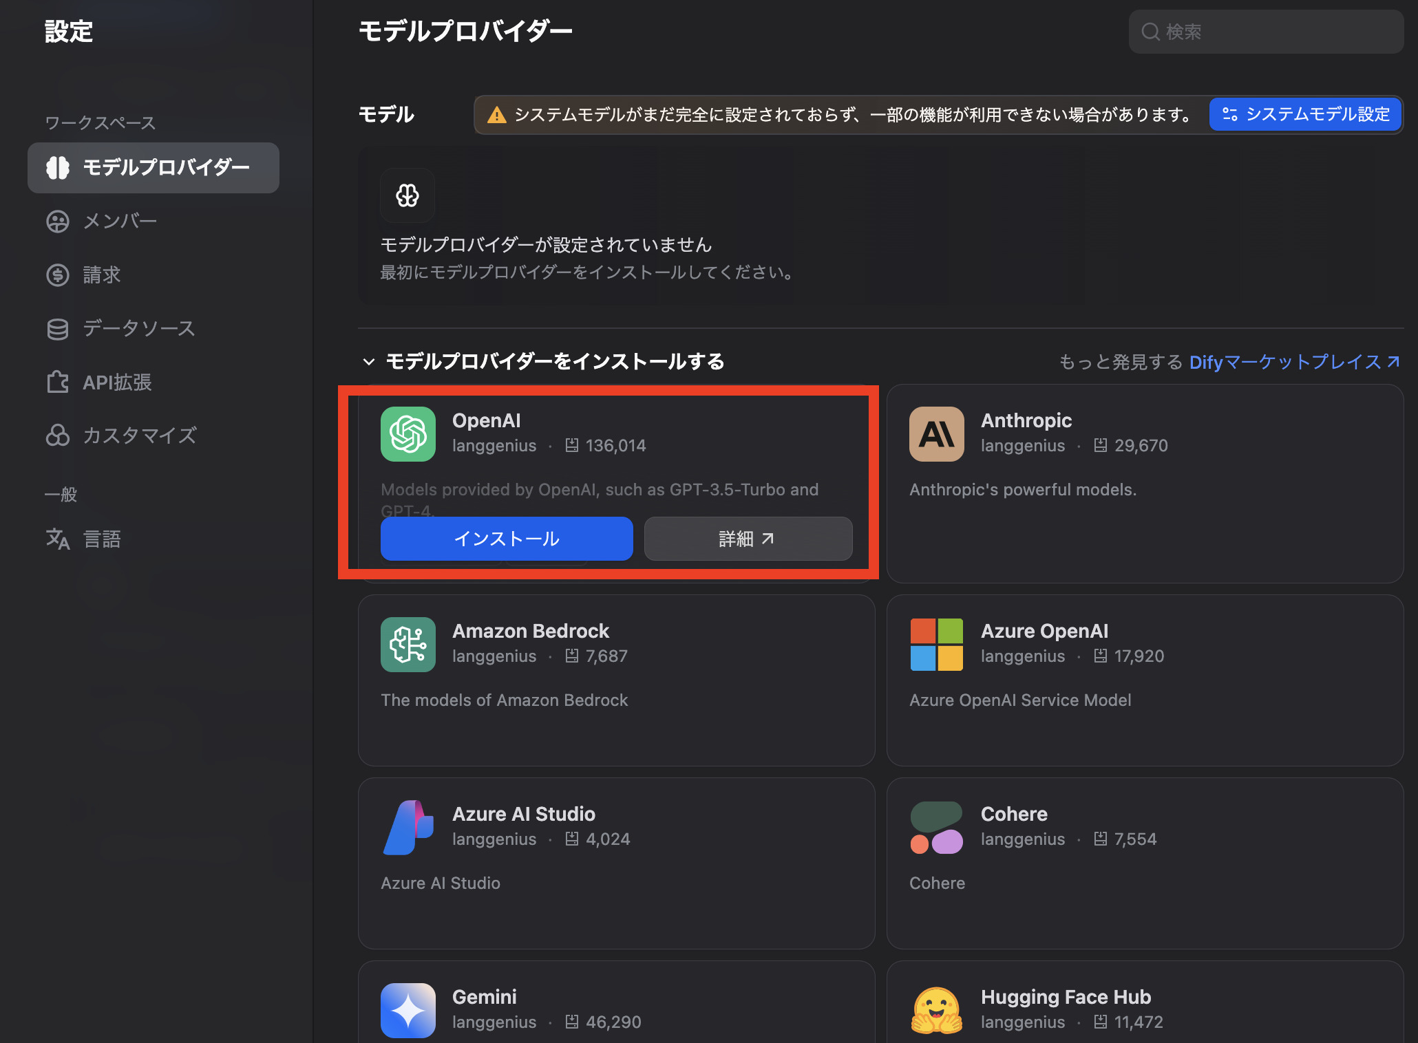Open the カスタマイズ section
The width and height of the screenshot is (1418, 1043).
tap(153, 436)
